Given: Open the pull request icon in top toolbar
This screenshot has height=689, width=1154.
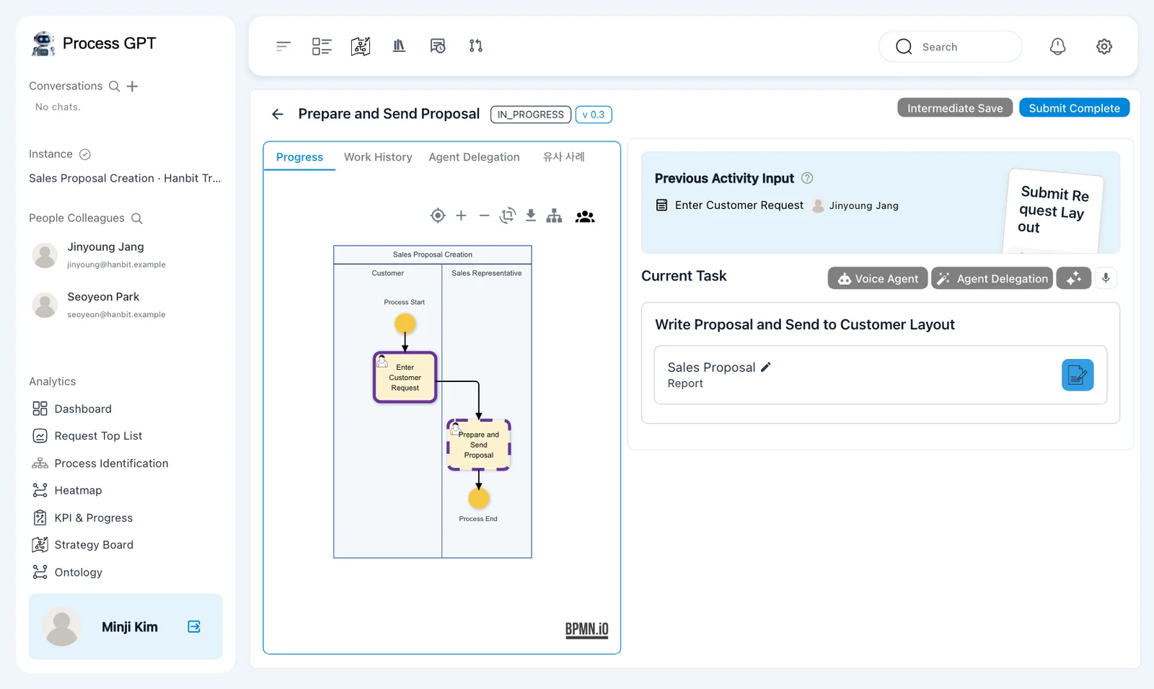Looking at the screenshot, I should [x=476, y=46].
